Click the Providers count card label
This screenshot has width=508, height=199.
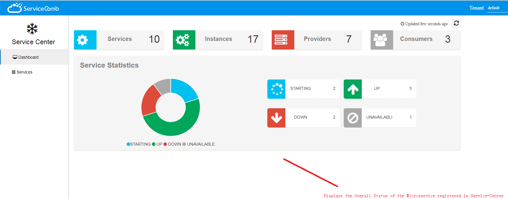tap(317, 39)
